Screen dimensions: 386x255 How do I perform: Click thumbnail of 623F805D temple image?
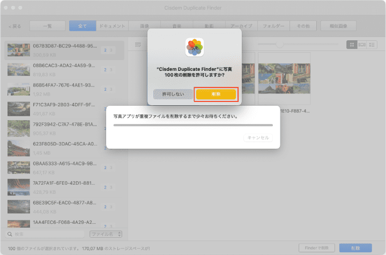click(x=19, y=148)
